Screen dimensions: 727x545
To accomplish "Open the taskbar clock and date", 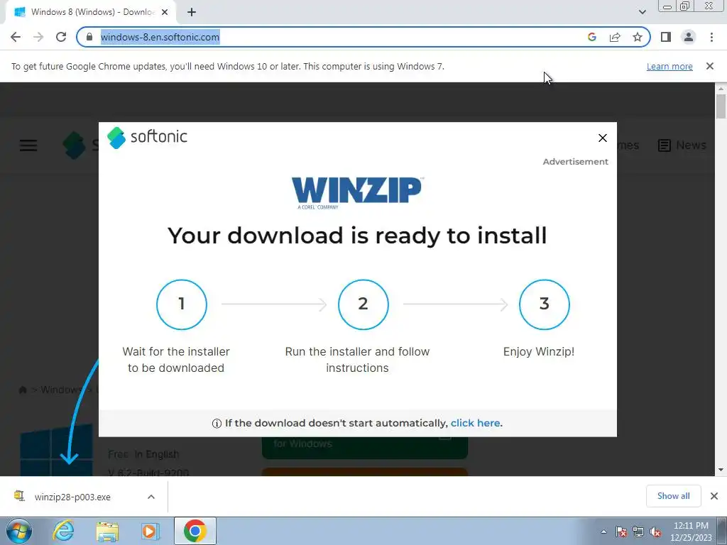I will [x=691, y=532].
